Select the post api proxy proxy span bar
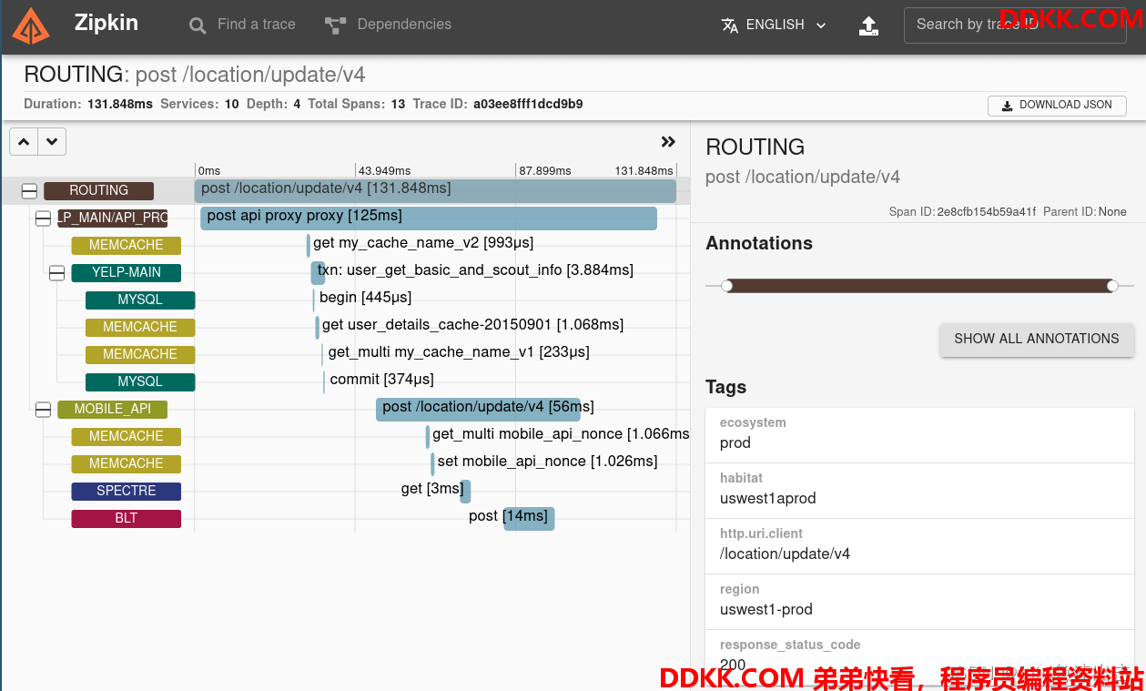The height and width of the screenshot is (691, 1146). 429,218
